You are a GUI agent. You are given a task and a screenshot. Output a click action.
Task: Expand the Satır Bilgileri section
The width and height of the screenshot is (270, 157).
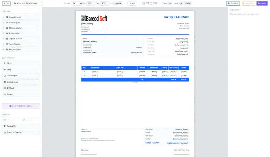click(x=21, y=22)
